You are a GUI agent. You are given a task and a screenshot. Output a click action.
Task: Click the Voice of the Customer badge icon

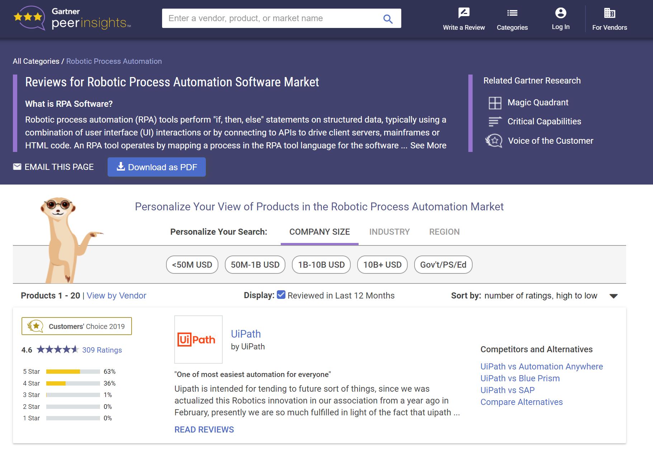494,141
